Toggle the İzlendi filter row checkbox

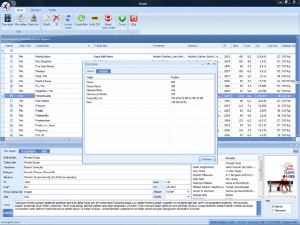point(12,51)
